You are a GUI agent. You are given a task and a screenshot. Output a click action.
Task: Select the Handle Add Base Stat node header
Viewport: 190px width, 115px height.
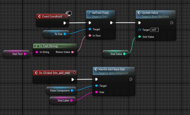click(114, 71)
